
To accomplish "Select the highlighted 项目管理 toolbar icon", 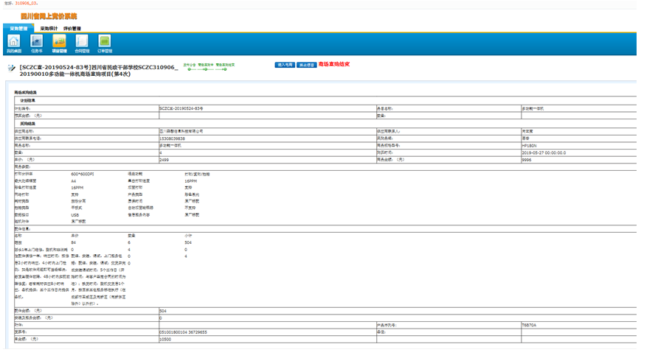I will coord(59,43).
